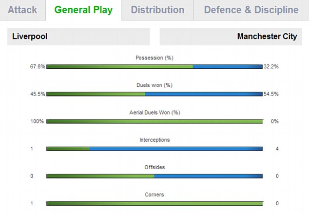
Task: Click the green Duels won bar segment
Action: tap(96, 94)
